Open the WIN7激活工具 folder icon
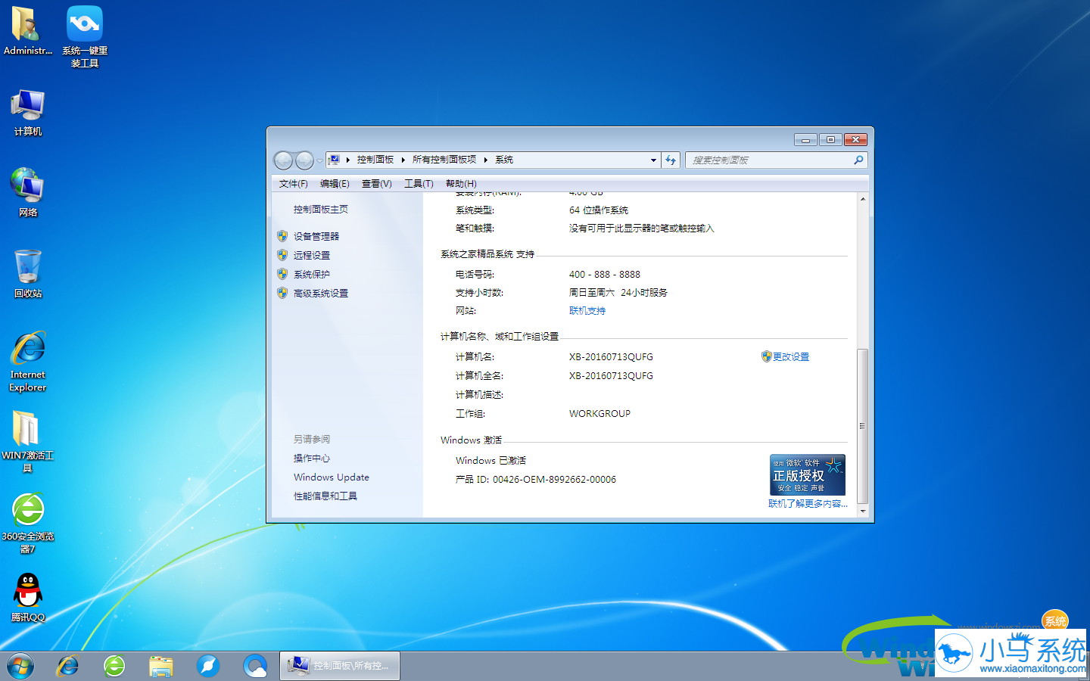Viewport: 1090px width, 681px height. tap(27, 441)
